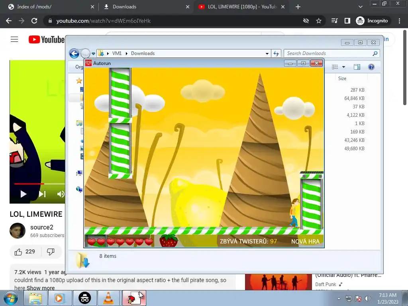408x306 pixels.
Task: Expand description with Show more
Action: pos(41,288)
